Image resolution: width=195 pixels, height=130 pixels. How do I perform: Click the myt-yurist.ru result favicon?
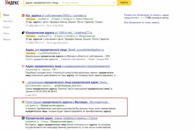tap(23, 102)
